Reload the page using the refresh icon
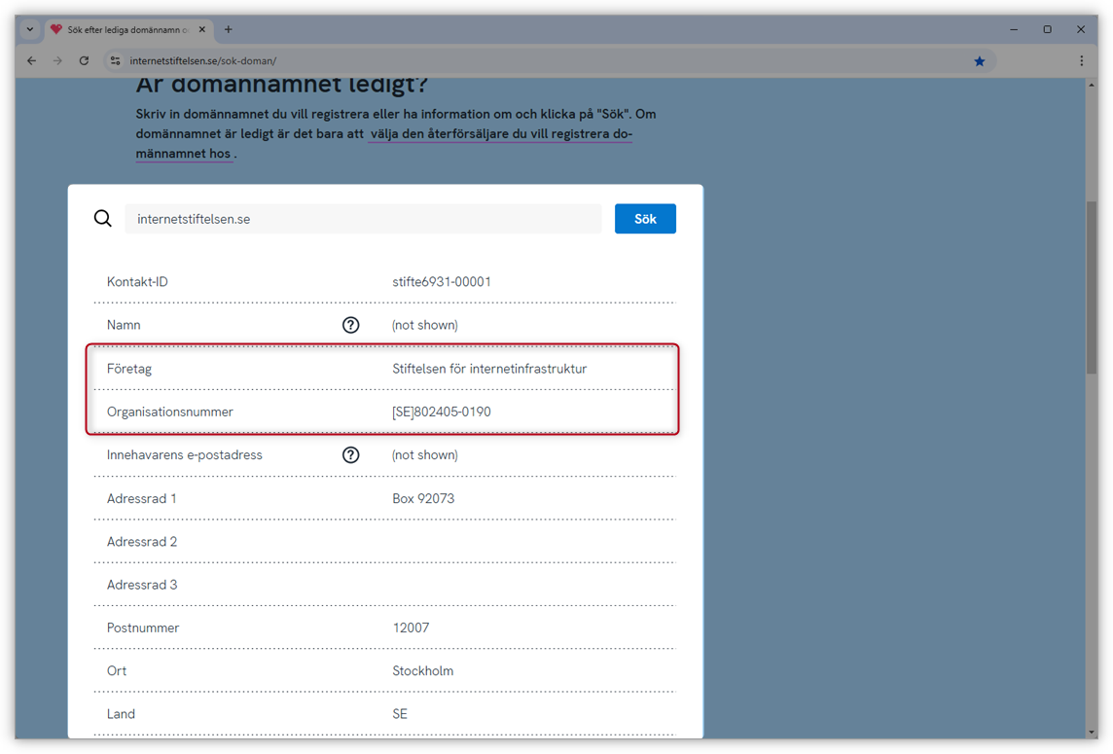The height and width of the screenshot is (754, 1113). pos(84,60)
